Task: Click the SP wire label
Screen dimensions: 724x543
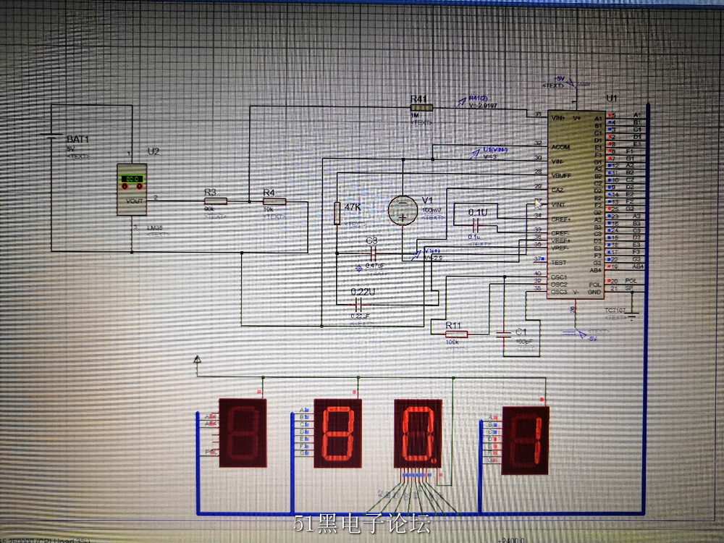Action: click(629, 287)
